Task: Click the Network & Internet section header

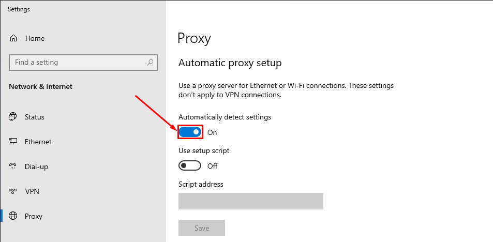Action: coord(41,86)
